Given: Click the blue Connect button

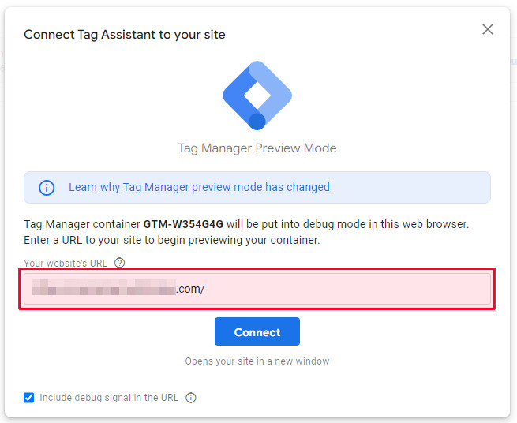Looking at the screenshot, I should [257, 331].
